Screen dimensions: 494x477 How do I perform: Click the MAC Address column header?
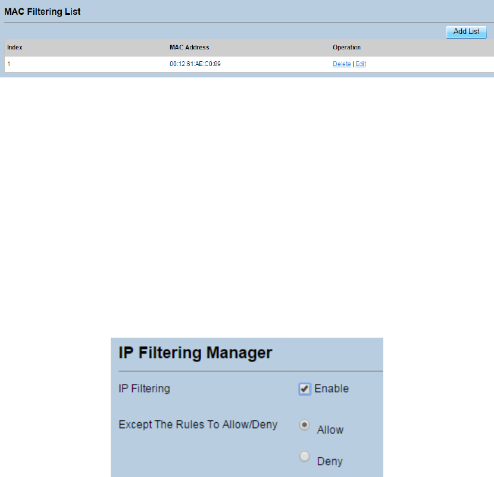click(189, 47)
